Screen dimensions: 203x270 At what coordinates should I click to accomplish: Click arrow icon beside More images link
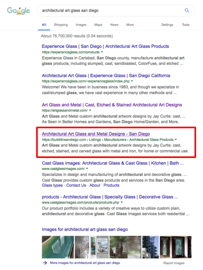tap(45, 263)
